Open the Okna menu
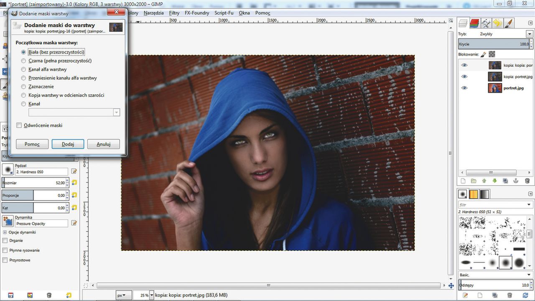 [244, 13]
